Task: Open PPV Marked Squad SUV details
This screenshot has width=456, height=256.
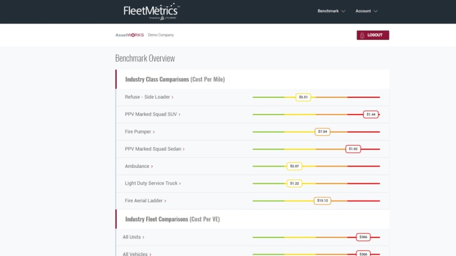Action: tap(152, 115)
